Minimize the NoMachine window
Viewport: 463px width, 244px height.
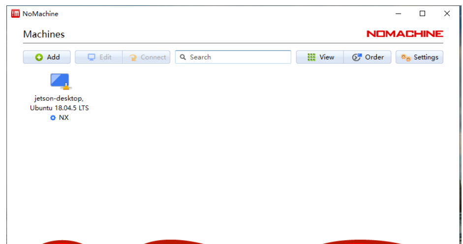[x=399, y=14]
